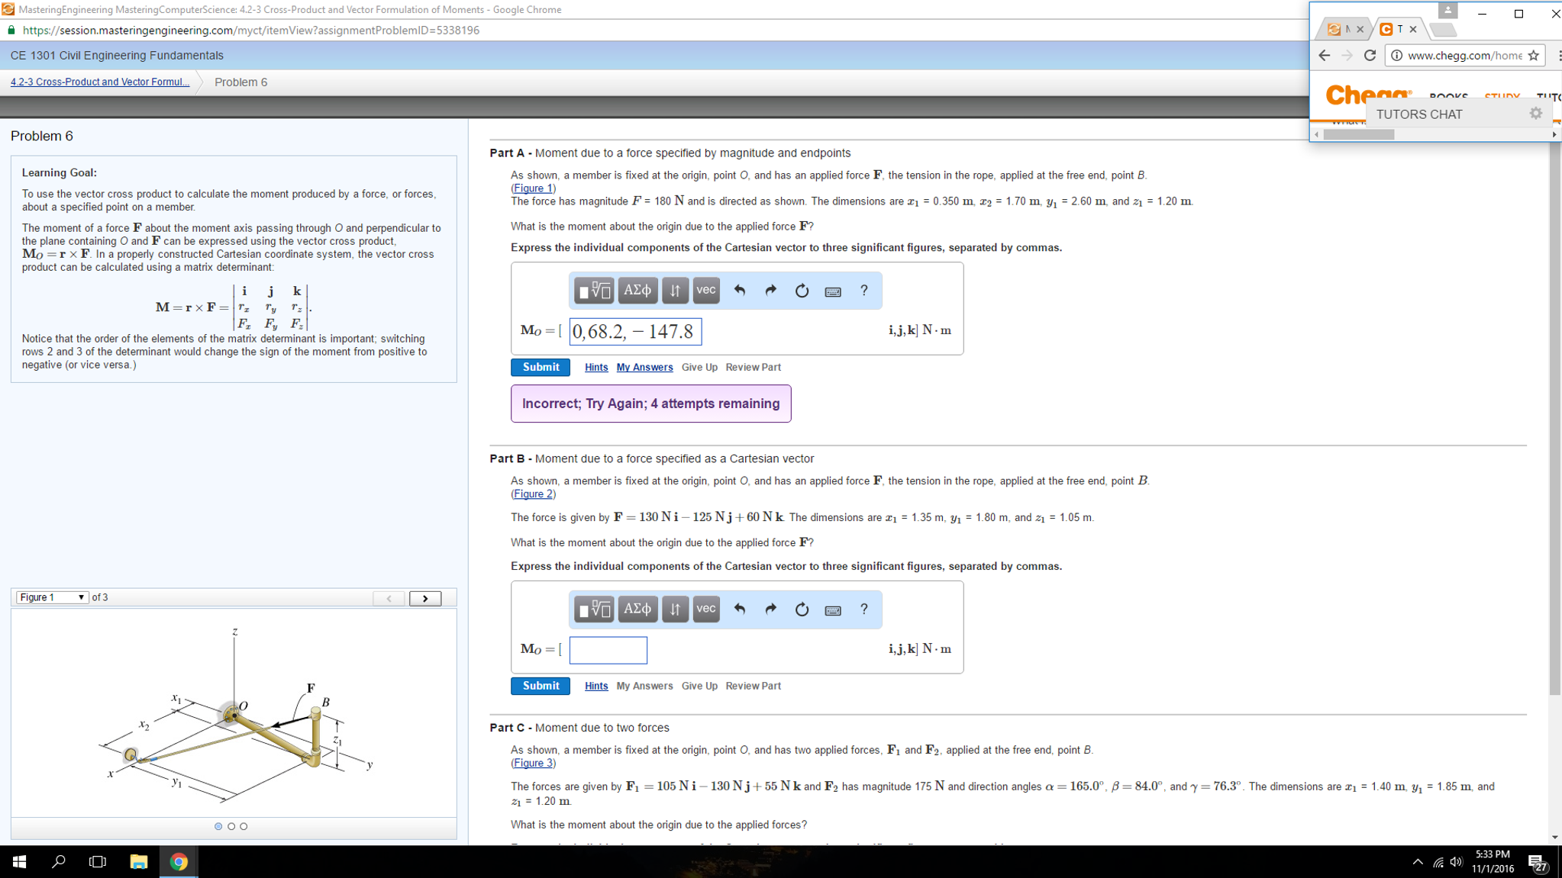The height and width of the screenshot is (878, 1562).
Task: Open equation editor help via question mark icon
Action: click(863, 290)
